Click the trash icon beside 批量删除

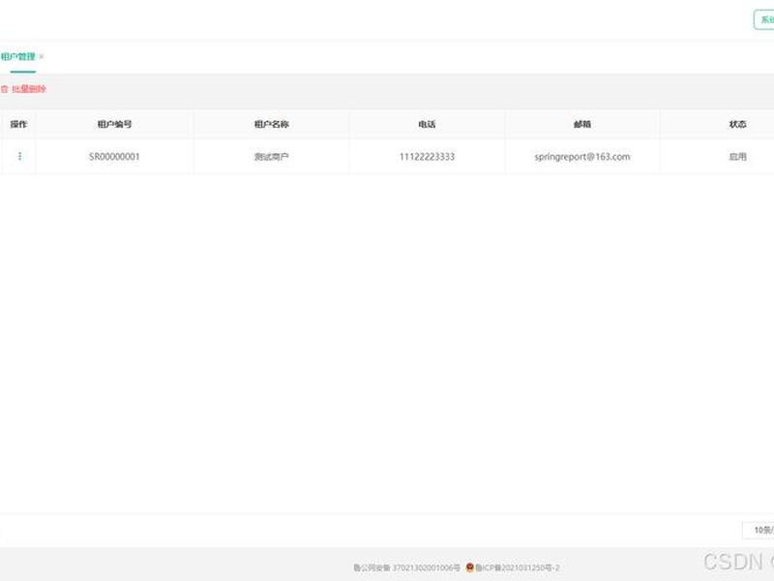pyautogui.click(x=5, y=89)
